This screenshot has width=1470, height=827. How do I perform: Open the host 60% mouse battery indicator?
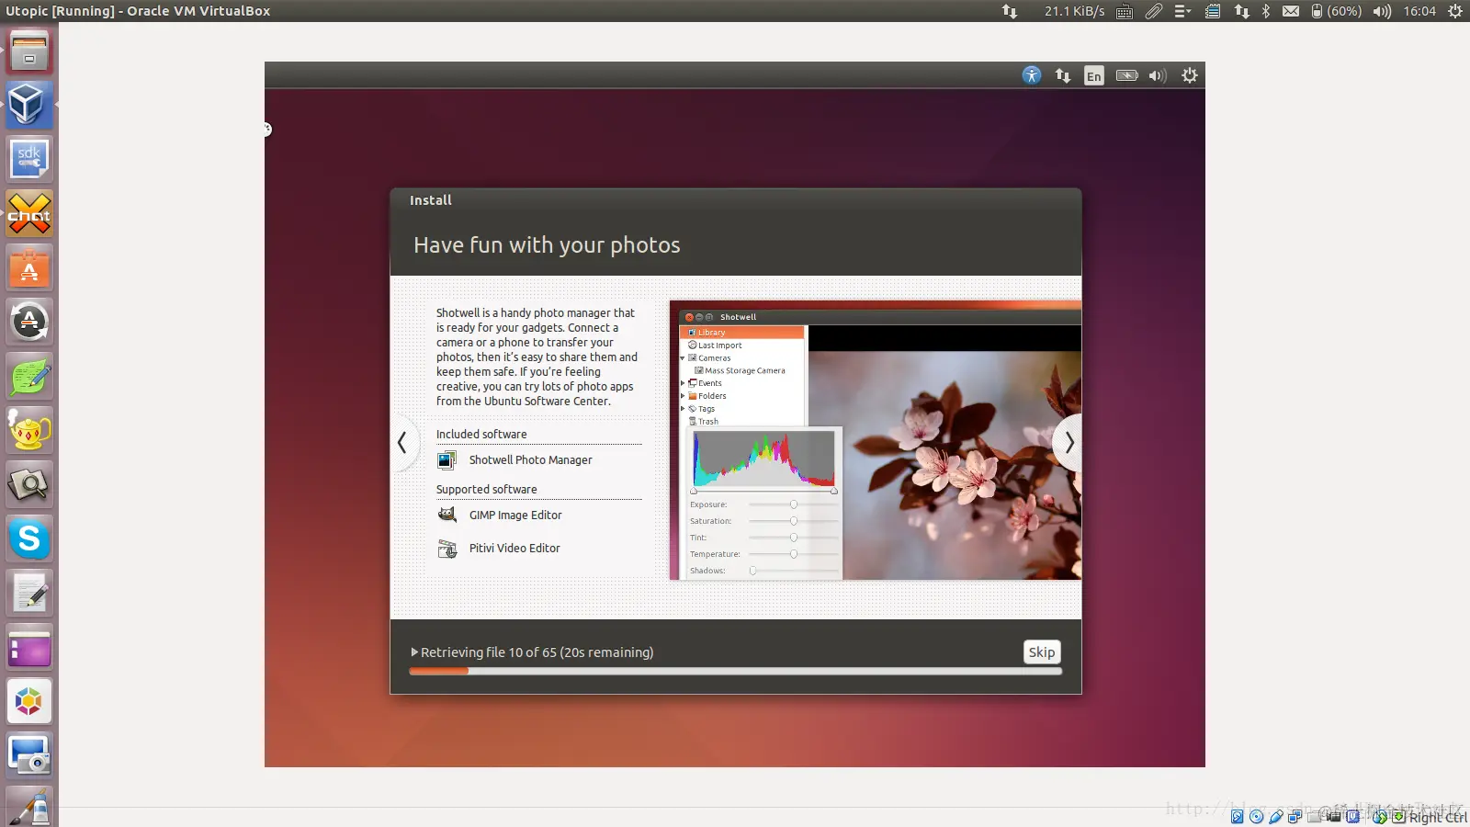pos(1337,11)
